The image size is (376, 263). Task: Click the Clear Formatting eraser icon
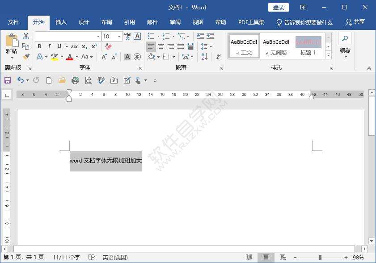pos(108,46)
